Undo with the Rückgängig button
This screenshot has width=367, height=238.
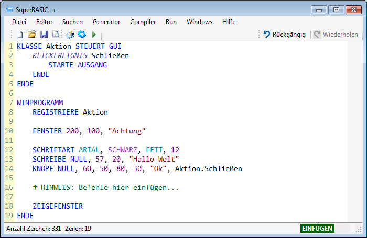(285, 35)
